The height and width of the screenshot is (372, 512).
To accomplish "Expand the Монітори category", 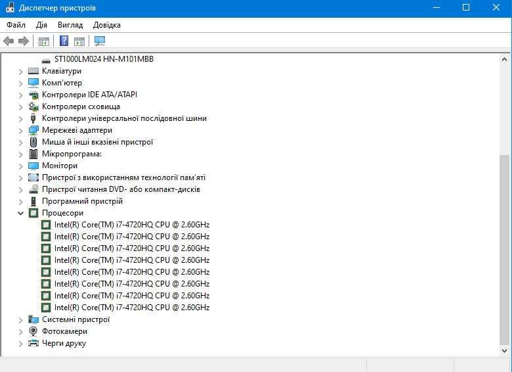I will (20, 166).
